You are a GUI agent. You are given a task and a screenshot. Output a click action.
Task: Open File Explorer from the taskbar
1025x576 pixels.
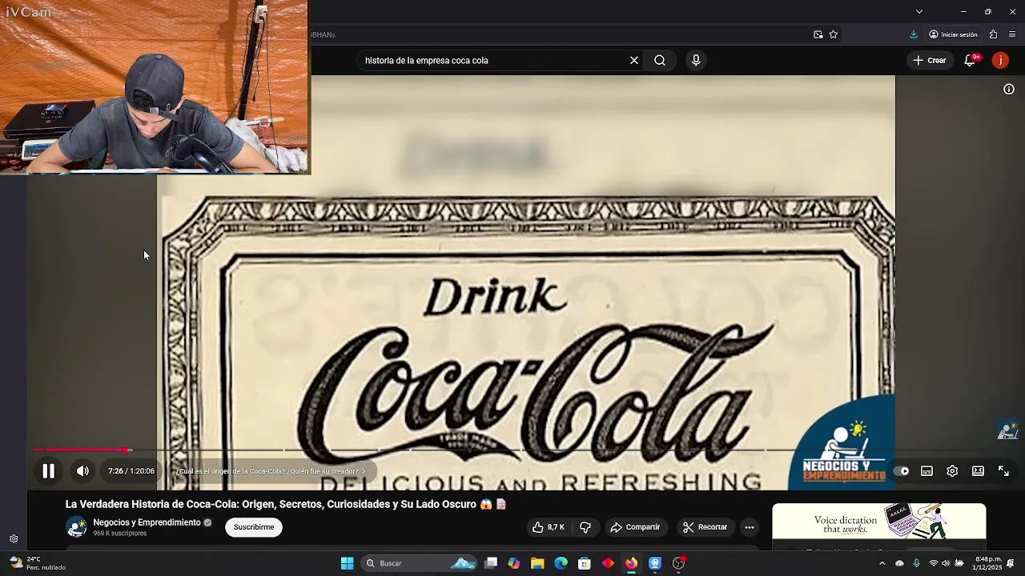[537, 563]
